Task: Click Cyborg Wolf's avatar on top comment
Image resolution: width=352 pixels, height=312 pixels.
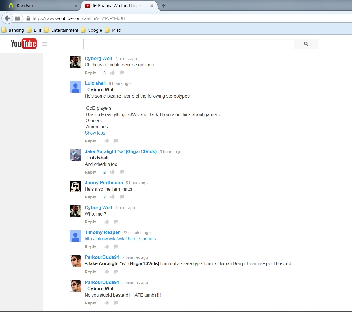Action: (x=75, y=62)
